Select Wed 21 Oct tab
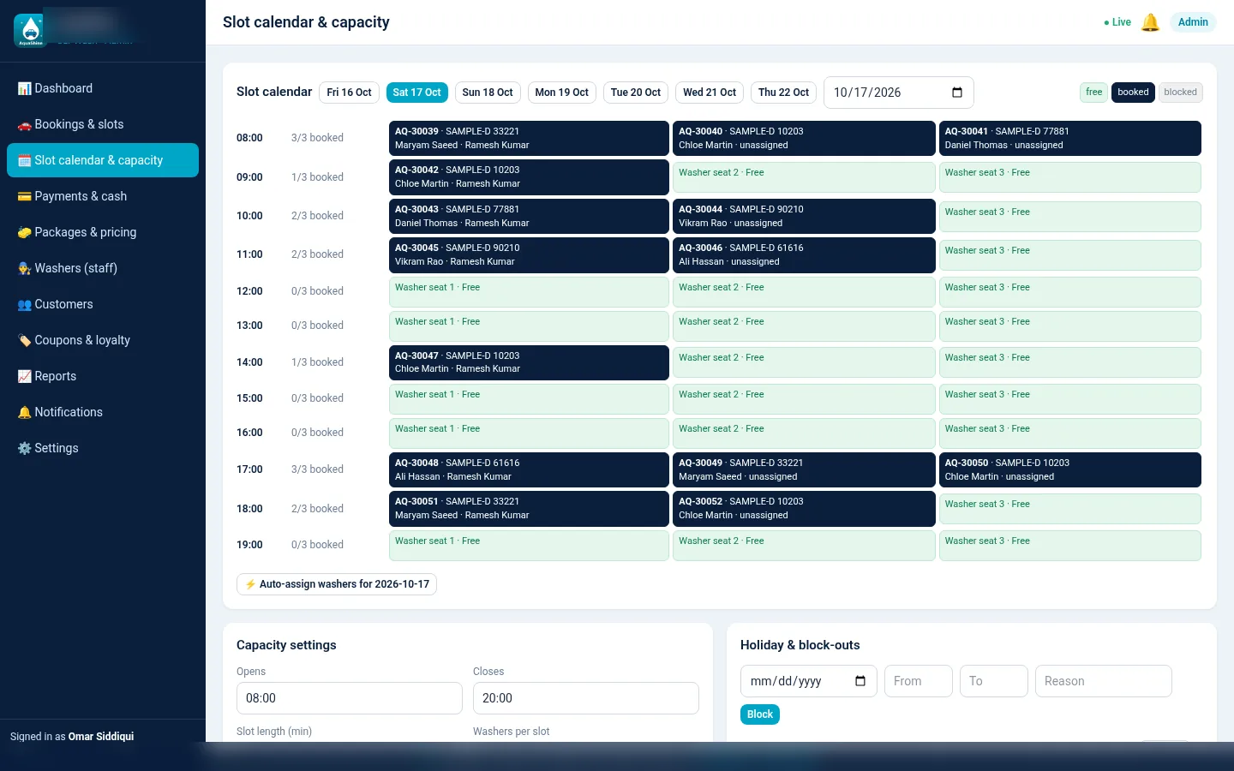Image resolution: width=1234 pixels, height=771 pixels. click(710, 93)
